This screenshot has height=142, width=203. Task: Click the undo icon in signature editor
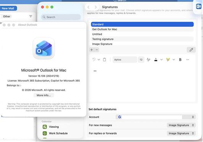click(x=94, y=60)
